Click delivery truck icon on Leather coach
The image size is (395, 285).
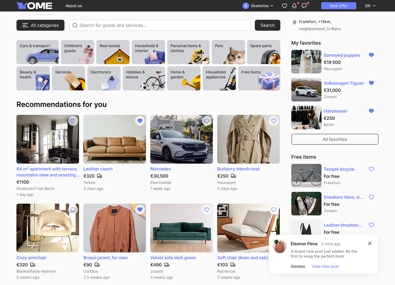click(100, 176)
